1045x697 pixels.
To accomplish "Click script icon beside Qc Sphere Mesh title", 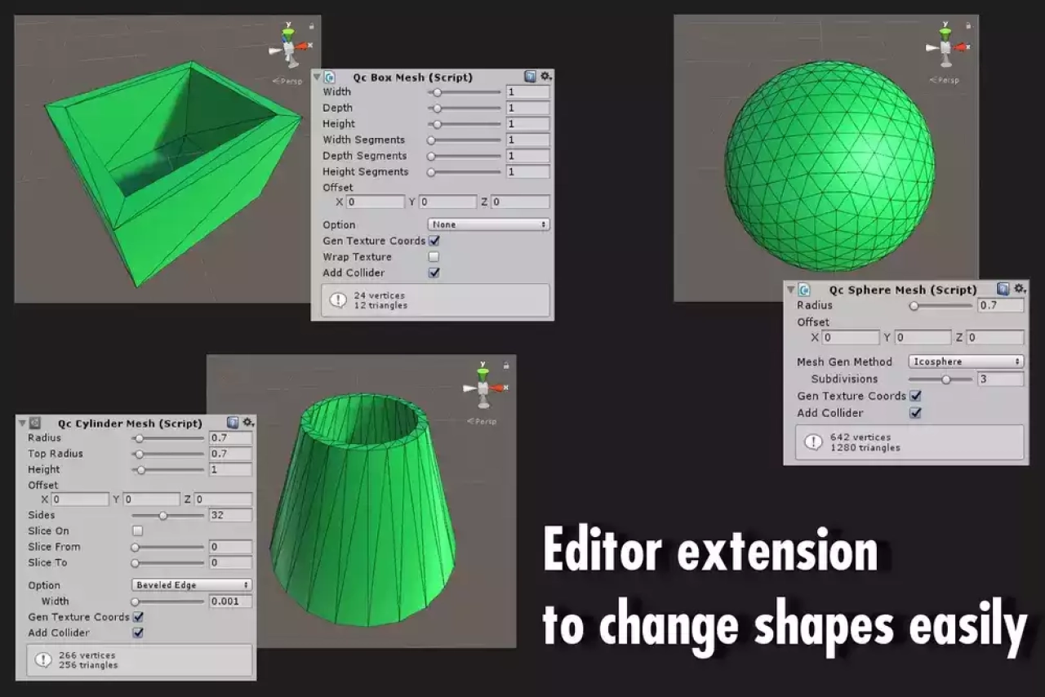I will click(x=804, y=290).
